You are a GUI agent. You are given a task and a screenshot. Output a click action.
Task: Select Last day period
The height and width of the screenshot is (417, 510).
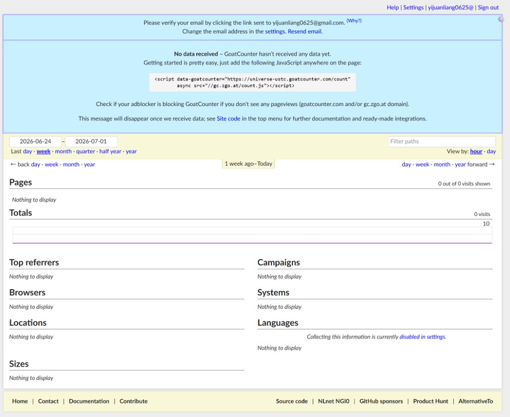point(27,151)
